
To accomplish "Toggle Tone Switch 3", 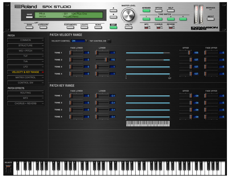I will pos(171,19).
